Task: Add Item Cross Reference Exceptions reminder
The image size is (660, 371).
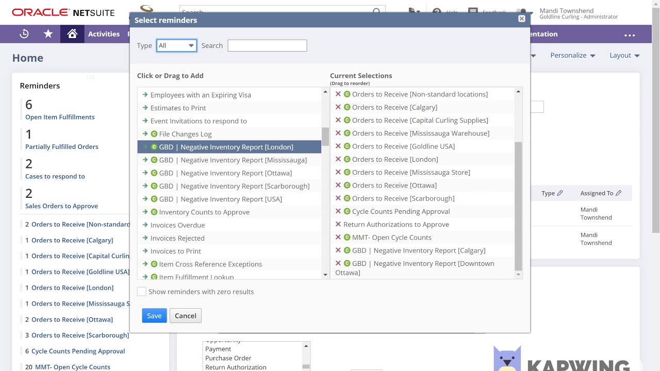Action: pos(229,264)
